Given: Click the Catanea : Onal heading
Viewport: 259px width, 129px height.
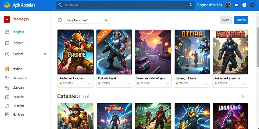Looking at the screenshot, I should (73, 96).
